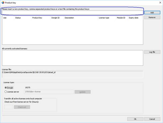Image resolution: width=163 pixels, height=123 pixels.
Task: Click the product key input field
Action: point(72,12)
